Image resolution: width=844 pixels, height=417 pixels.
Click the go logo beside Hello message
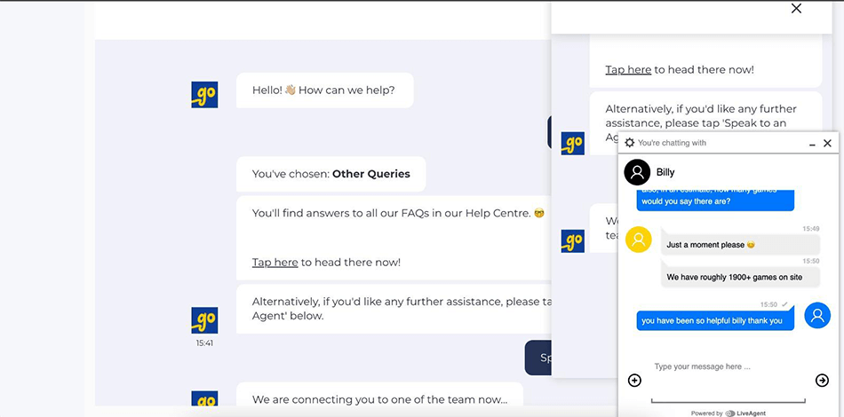(204, 95)
